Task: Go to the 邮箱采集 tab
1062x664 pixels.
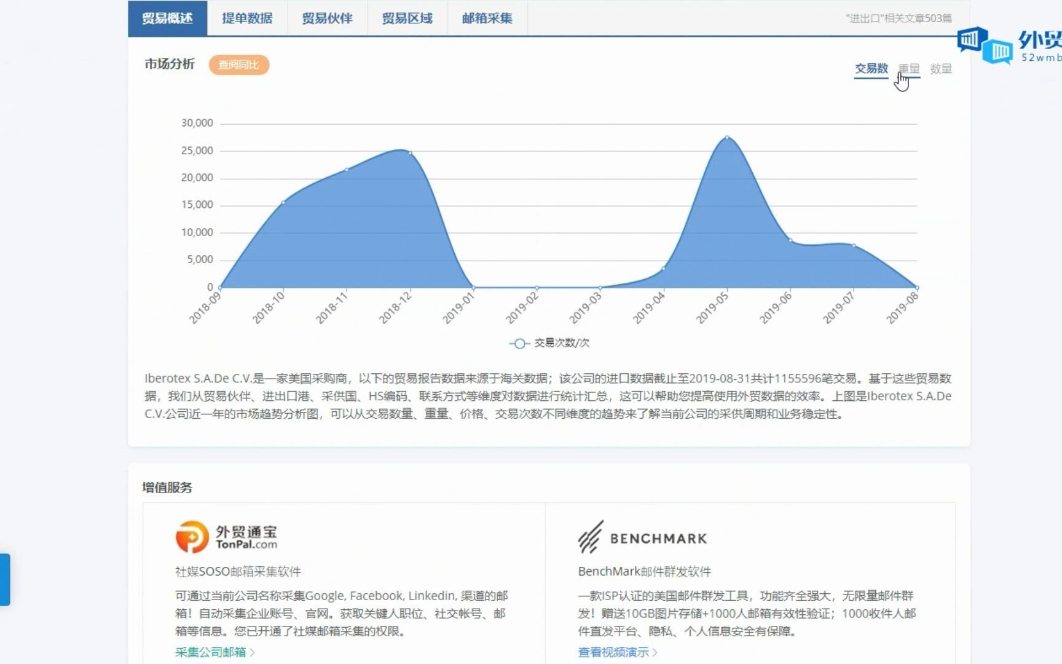Action: click(487, 18)
